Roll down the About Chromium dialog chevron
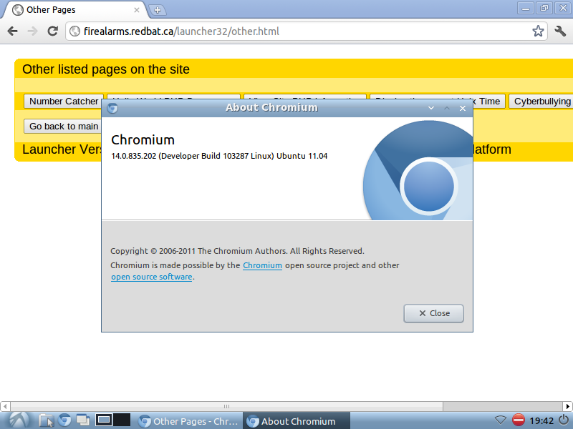 pos(431,108)
